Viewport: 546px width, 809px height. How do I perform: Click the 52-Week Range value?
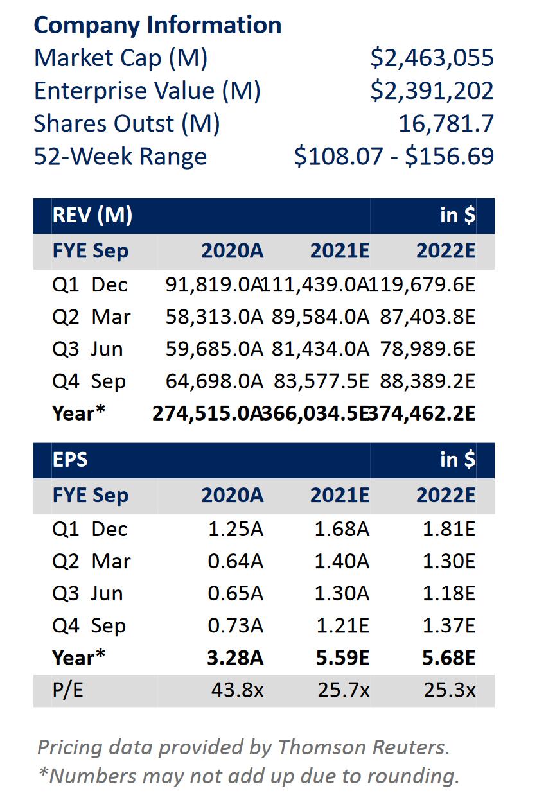394,157
